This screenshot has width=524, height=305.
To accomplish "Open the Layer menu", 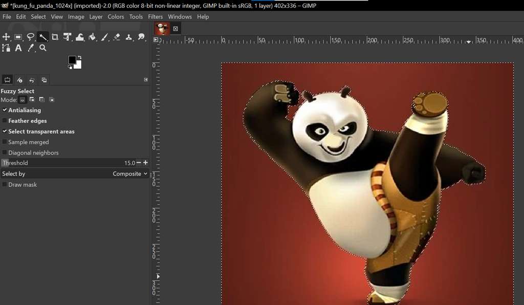I will point(96,17).
